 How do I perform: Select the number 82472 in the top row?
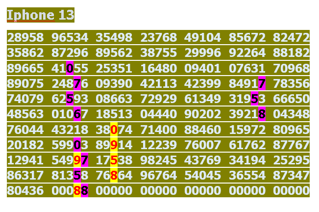pos(291,38)
